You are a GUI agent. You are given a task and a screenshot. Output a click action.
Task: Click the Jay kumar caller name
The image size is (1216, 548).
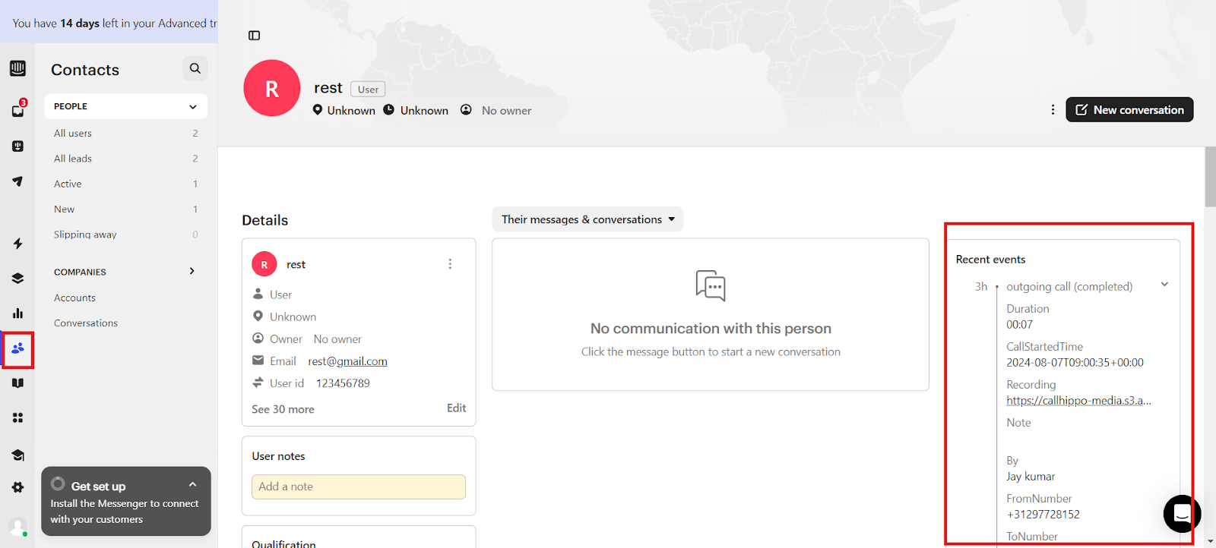[x=1031, y=477]
